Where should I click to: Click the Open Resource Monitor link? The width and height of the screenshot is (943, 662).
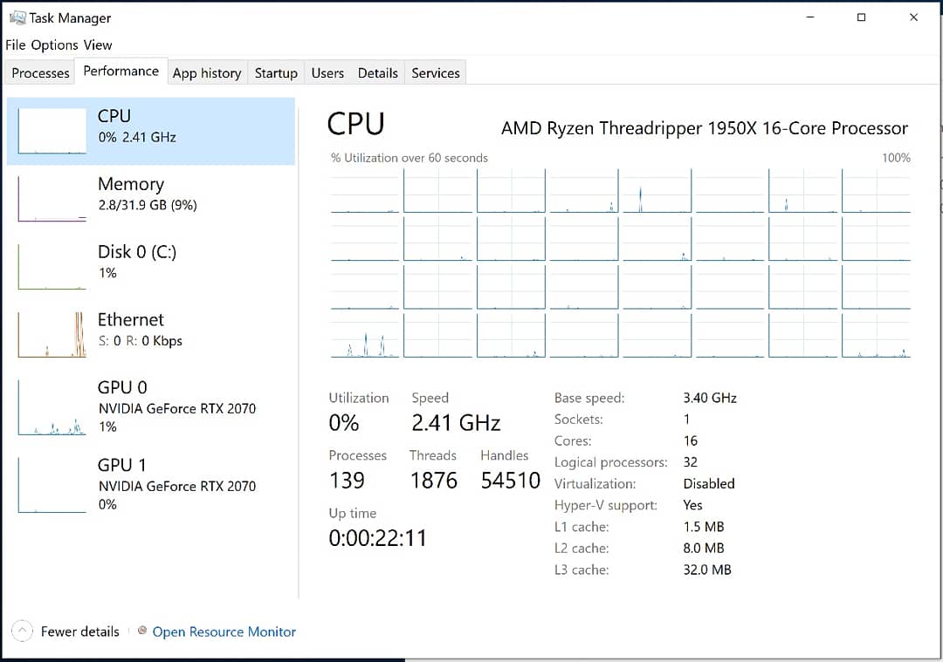(x=224, y=631)
